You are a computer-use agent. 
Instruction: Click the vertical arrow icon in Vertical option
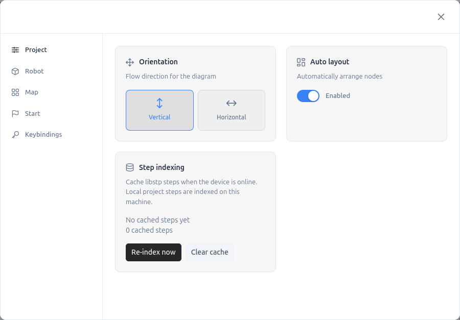(159, 104)
